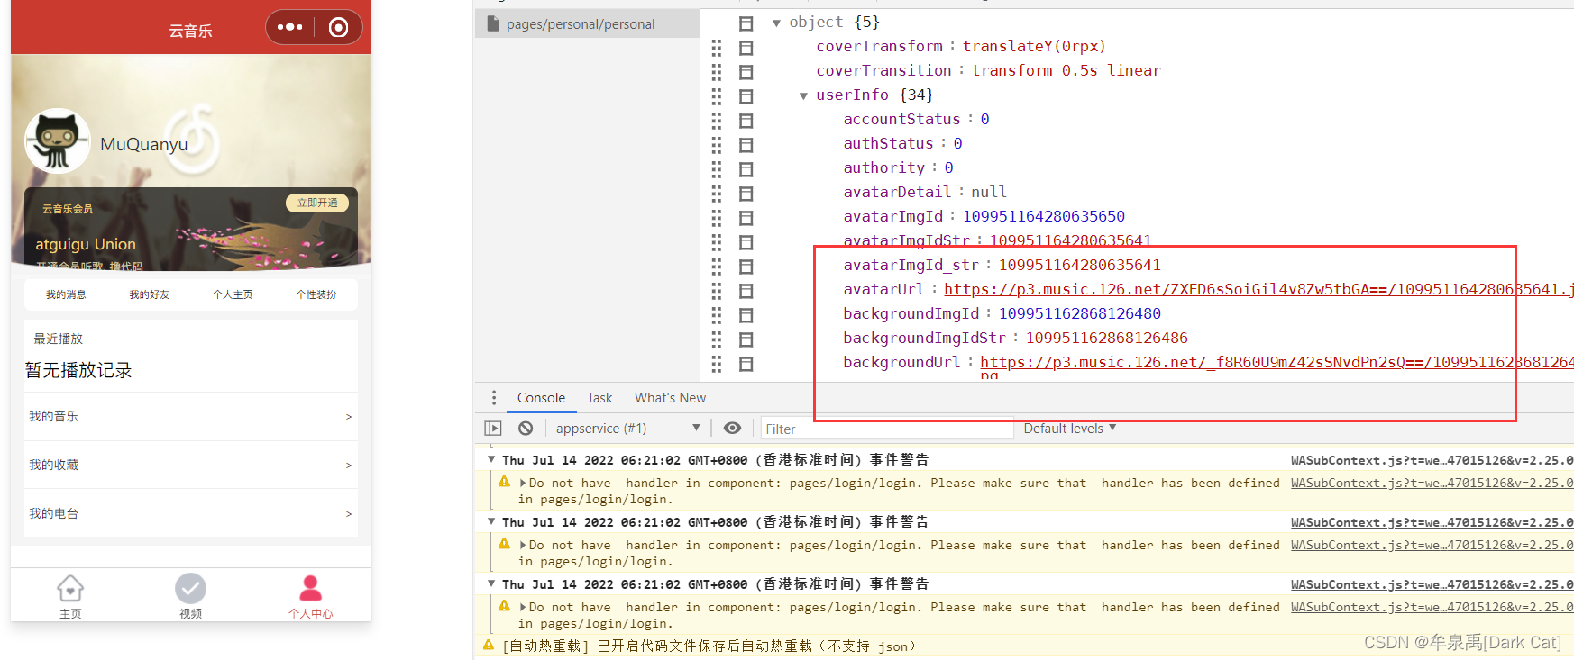
Task: Open the 个人中心 personal center tab
Action: (310, 597)
